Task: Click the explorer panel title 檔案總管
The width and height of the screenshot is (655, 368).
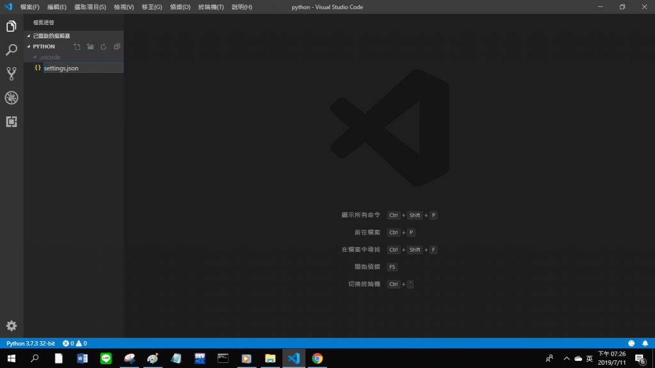Action: [x=44, y=22]
